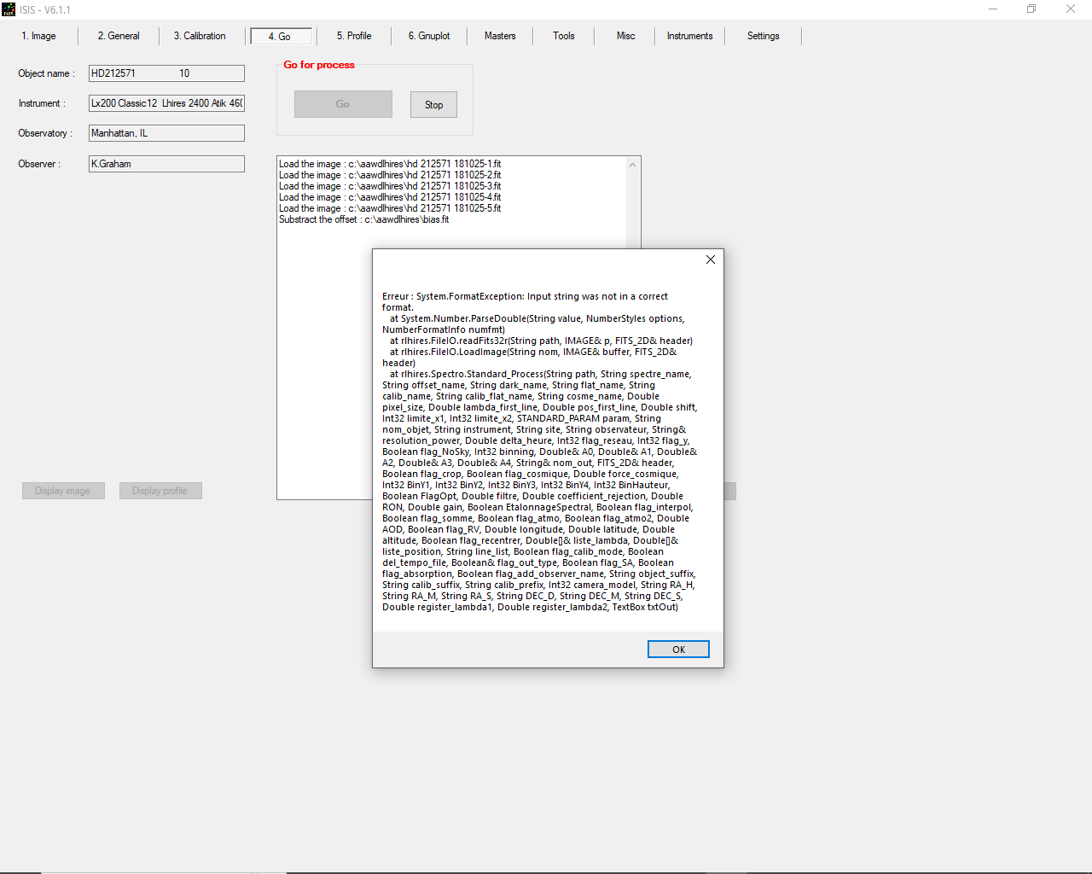Click the Instrument text field

166,103
